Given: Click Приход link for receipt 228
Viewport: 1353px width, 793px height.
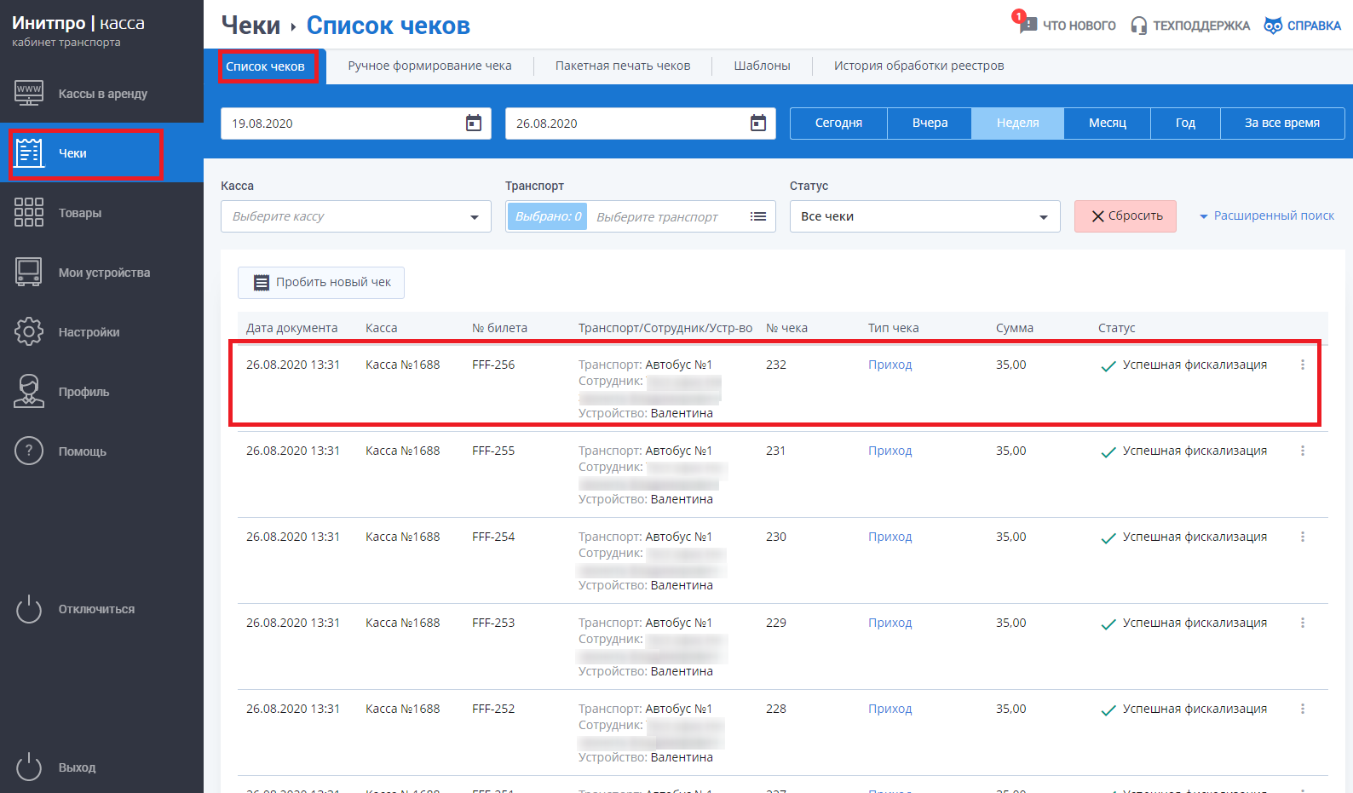Looking at the screenshot, I should point(890,709).
